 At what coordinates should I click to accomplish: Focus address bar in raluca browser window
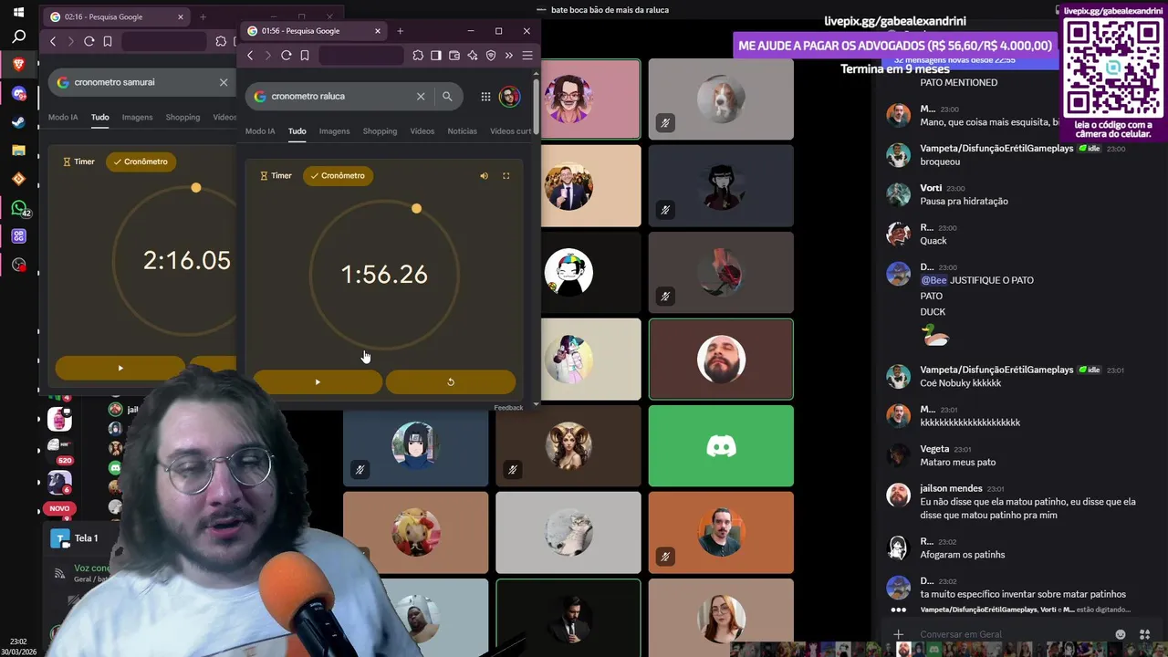pyautogui.click(x=362, y=56)
